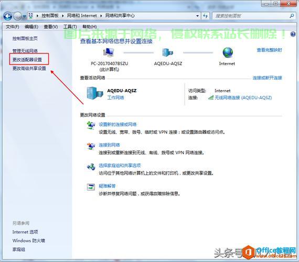Click the wireless signal bars icon
299x262 pixels.
pyautogui.click(x=211, y=97)
